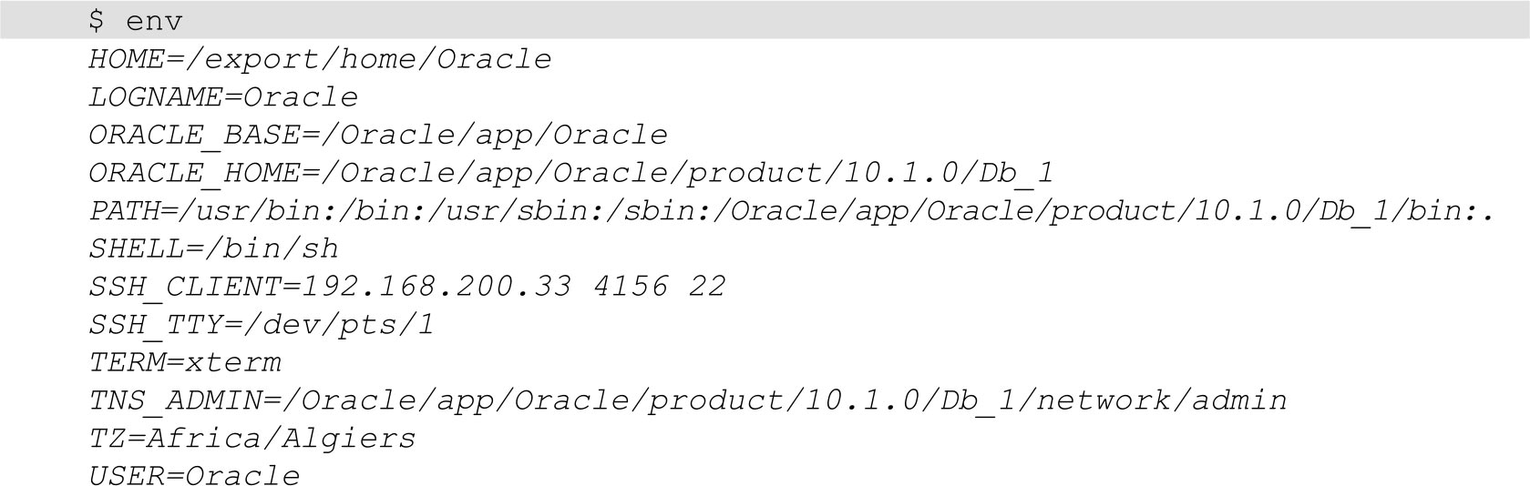Click the TZ=Africa/Algiers line
Image resolution: width=1530 pixels, height=486 pixels.
coord(252,439)
